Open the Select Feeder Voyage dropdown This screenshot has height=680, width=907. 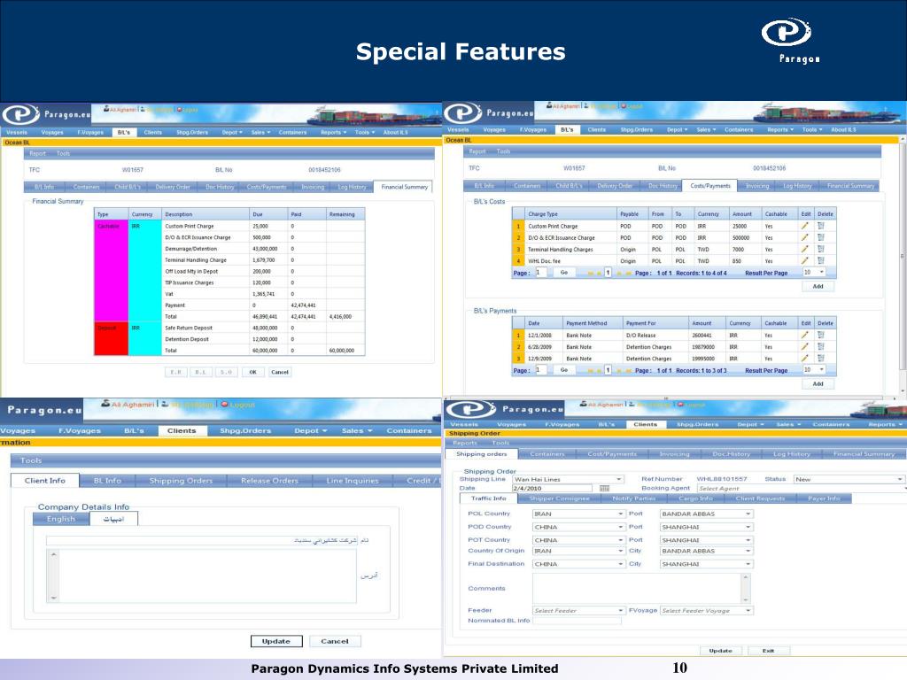706,611
